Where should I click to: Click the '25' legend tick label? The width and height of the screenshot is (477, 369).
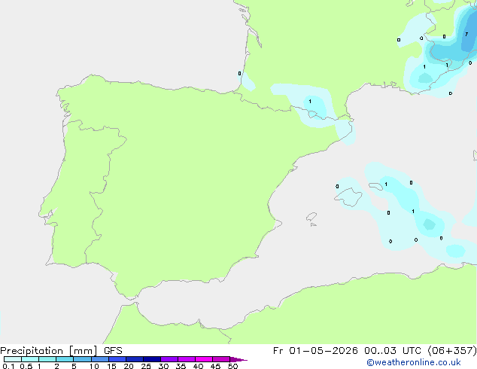(146, 366)
